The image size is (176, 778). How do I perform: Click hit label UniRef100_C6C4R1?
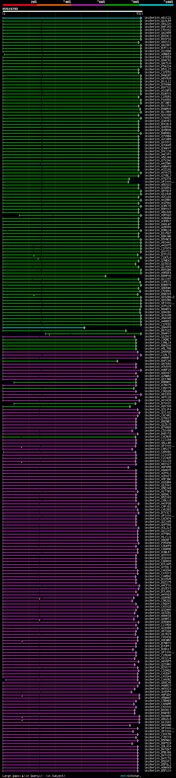pos(158,416)
